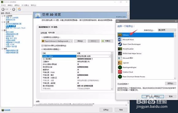Image resolution: width=178 pixels, height=113 pixels.
Task: Select 配置 SLI, Surround, PhysX tree item
Action: pyautogui.click(x=16, y=28)
